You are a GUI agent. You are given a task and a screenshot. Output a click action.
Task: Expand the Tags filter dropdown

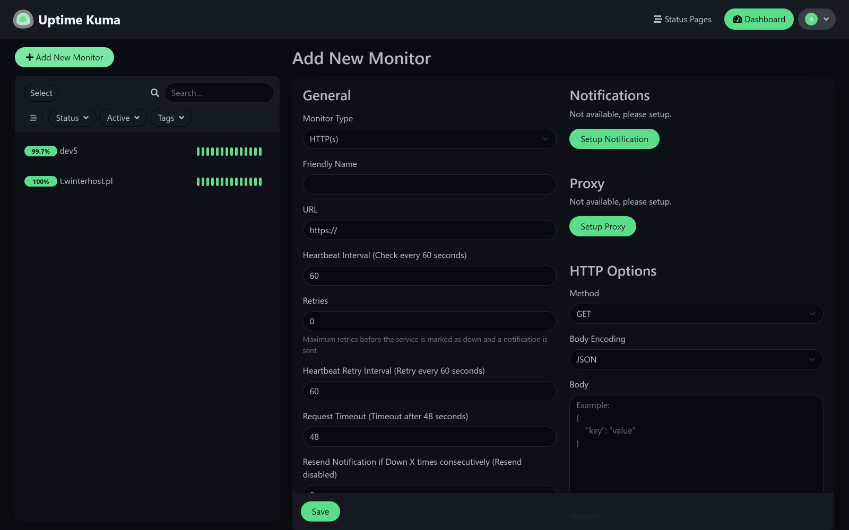[171, 118]
